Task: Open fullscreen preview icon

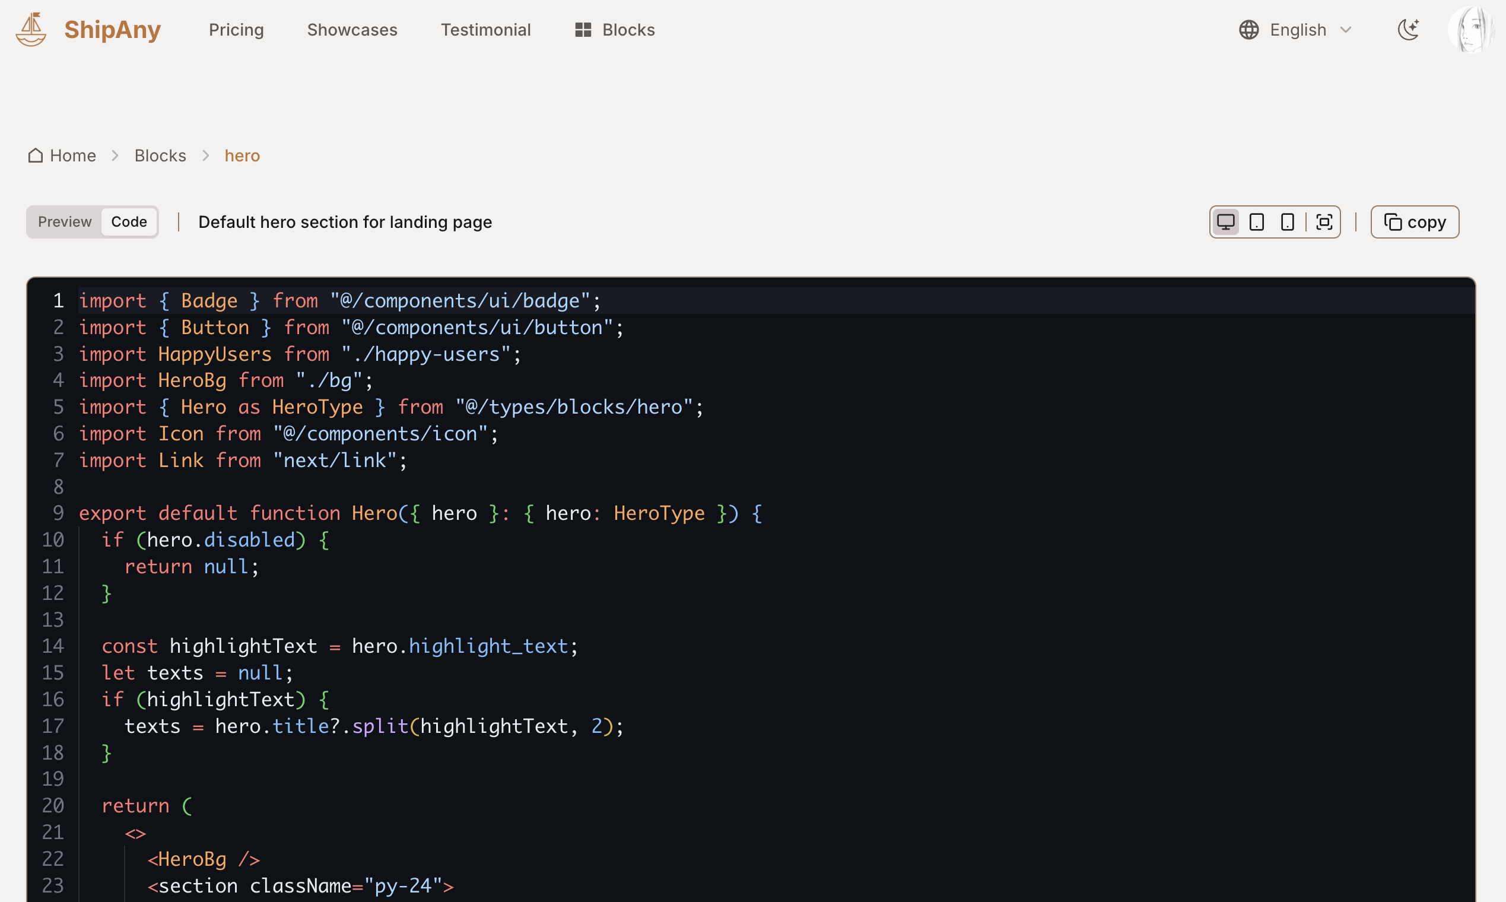Action: (x=1324, y=222)
